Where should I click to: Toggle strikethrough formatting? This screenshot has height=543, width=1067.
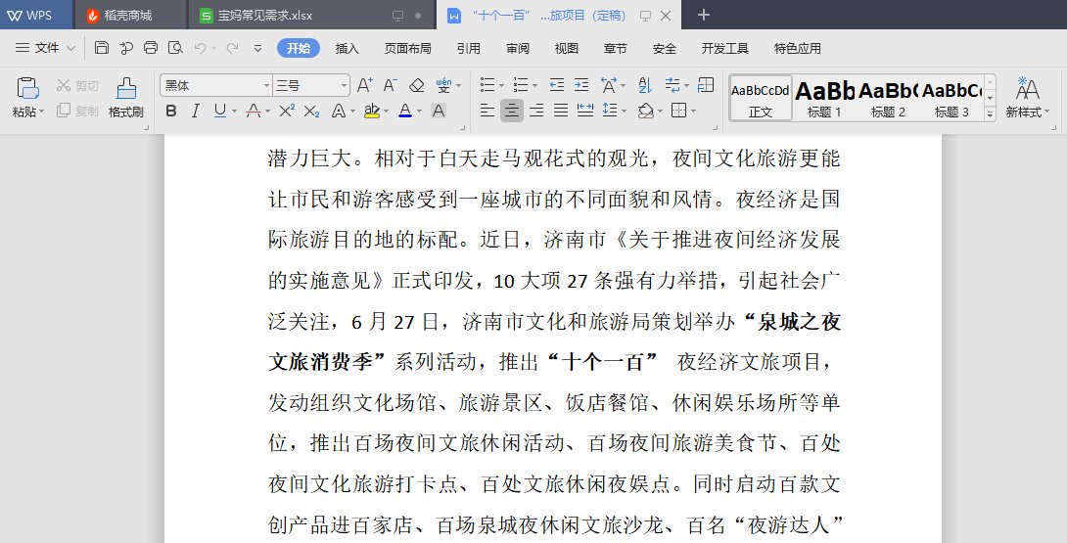tap(254, 111)
